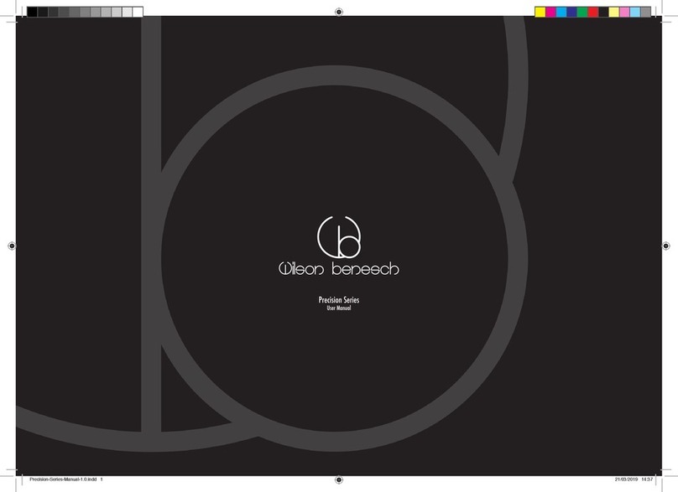Click the "Precision-Series-Manual-1.0.indd" file name
This screenshot has height=492, width=678.
[63, 479]
